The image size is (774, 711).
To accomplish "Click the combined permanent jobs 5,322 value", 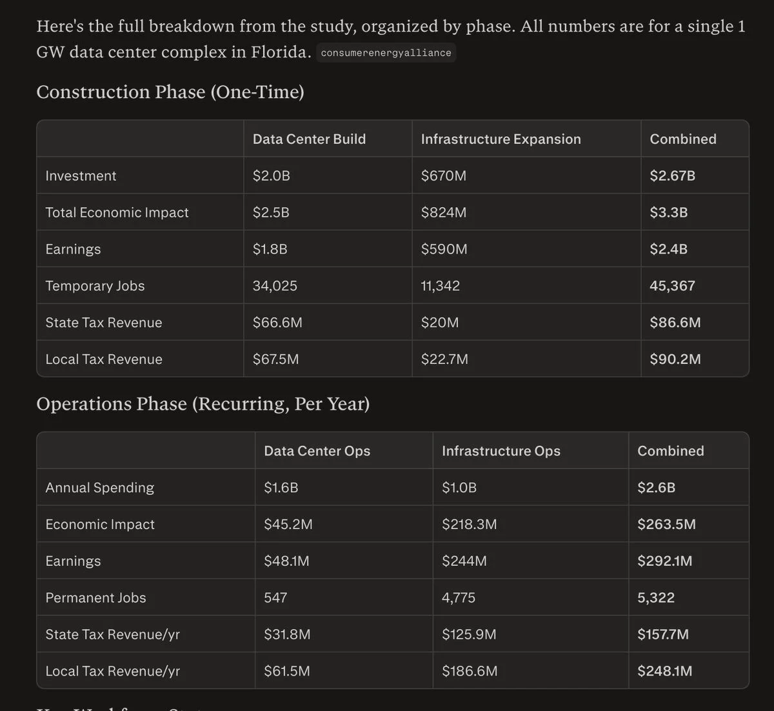I will click(656, 598).
